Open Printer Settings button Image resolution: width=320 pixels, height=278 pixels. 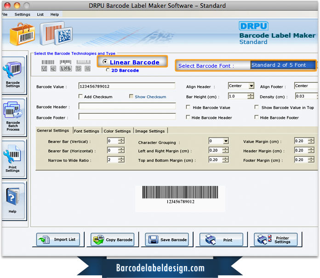point(276,239)
